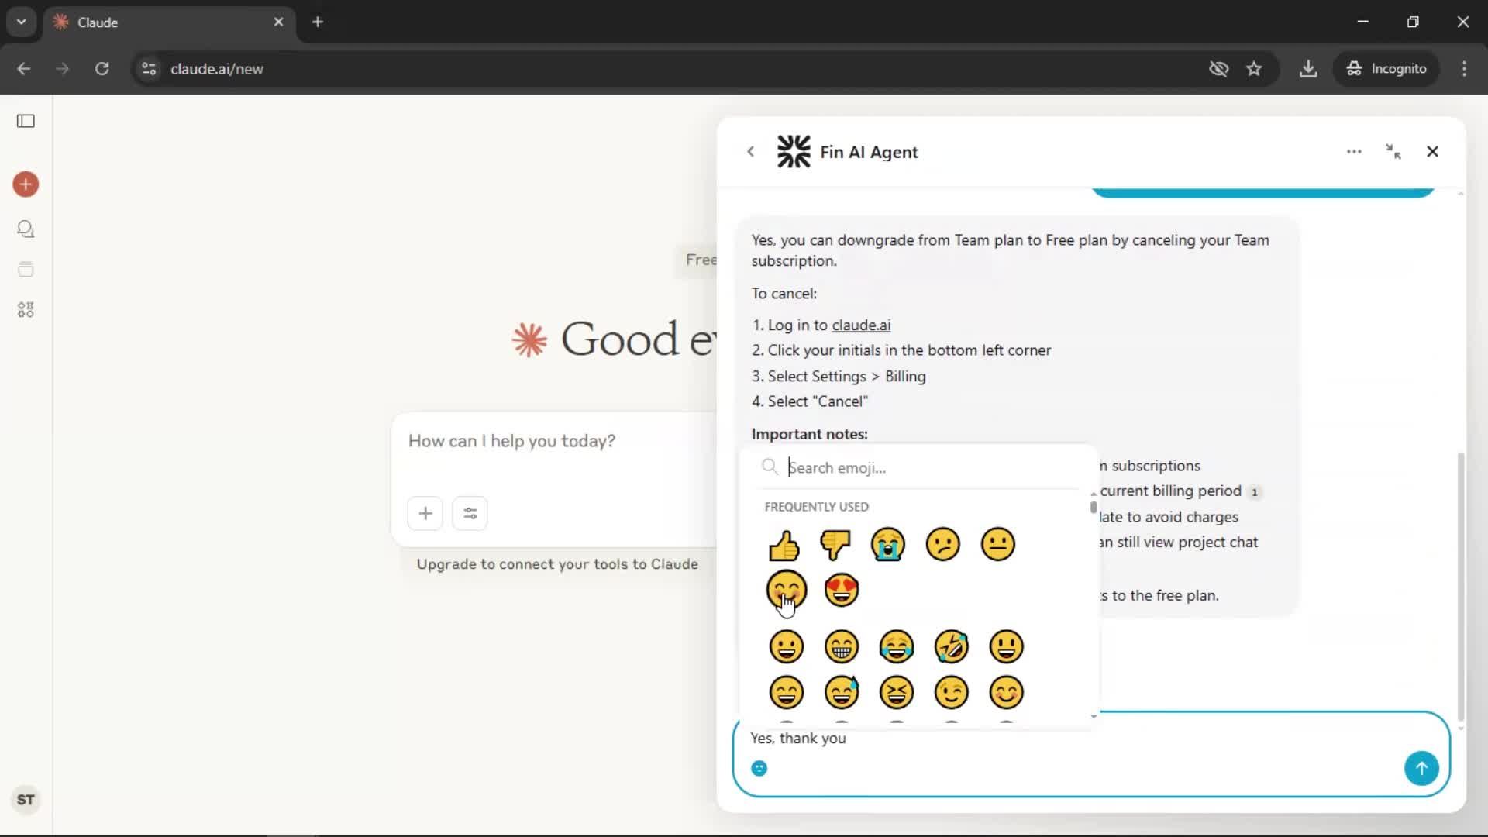Pick the winking face emoji
1488x837 pixels.
pyautogui.click(x=952, y=692)
